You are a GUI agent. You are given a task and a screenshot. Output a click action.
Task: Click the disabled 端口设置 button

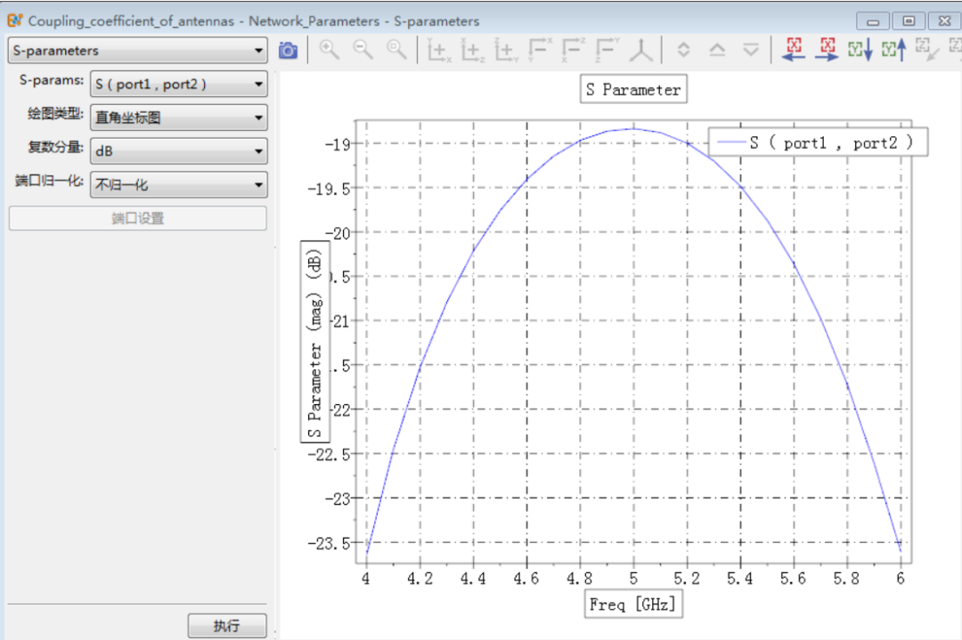tap(138, 218)
